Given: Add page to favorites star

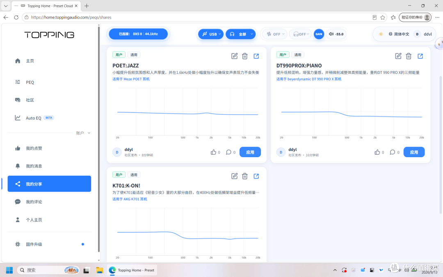Looking at the screenshot, I should pyautogui.click(x=383, y=18).
